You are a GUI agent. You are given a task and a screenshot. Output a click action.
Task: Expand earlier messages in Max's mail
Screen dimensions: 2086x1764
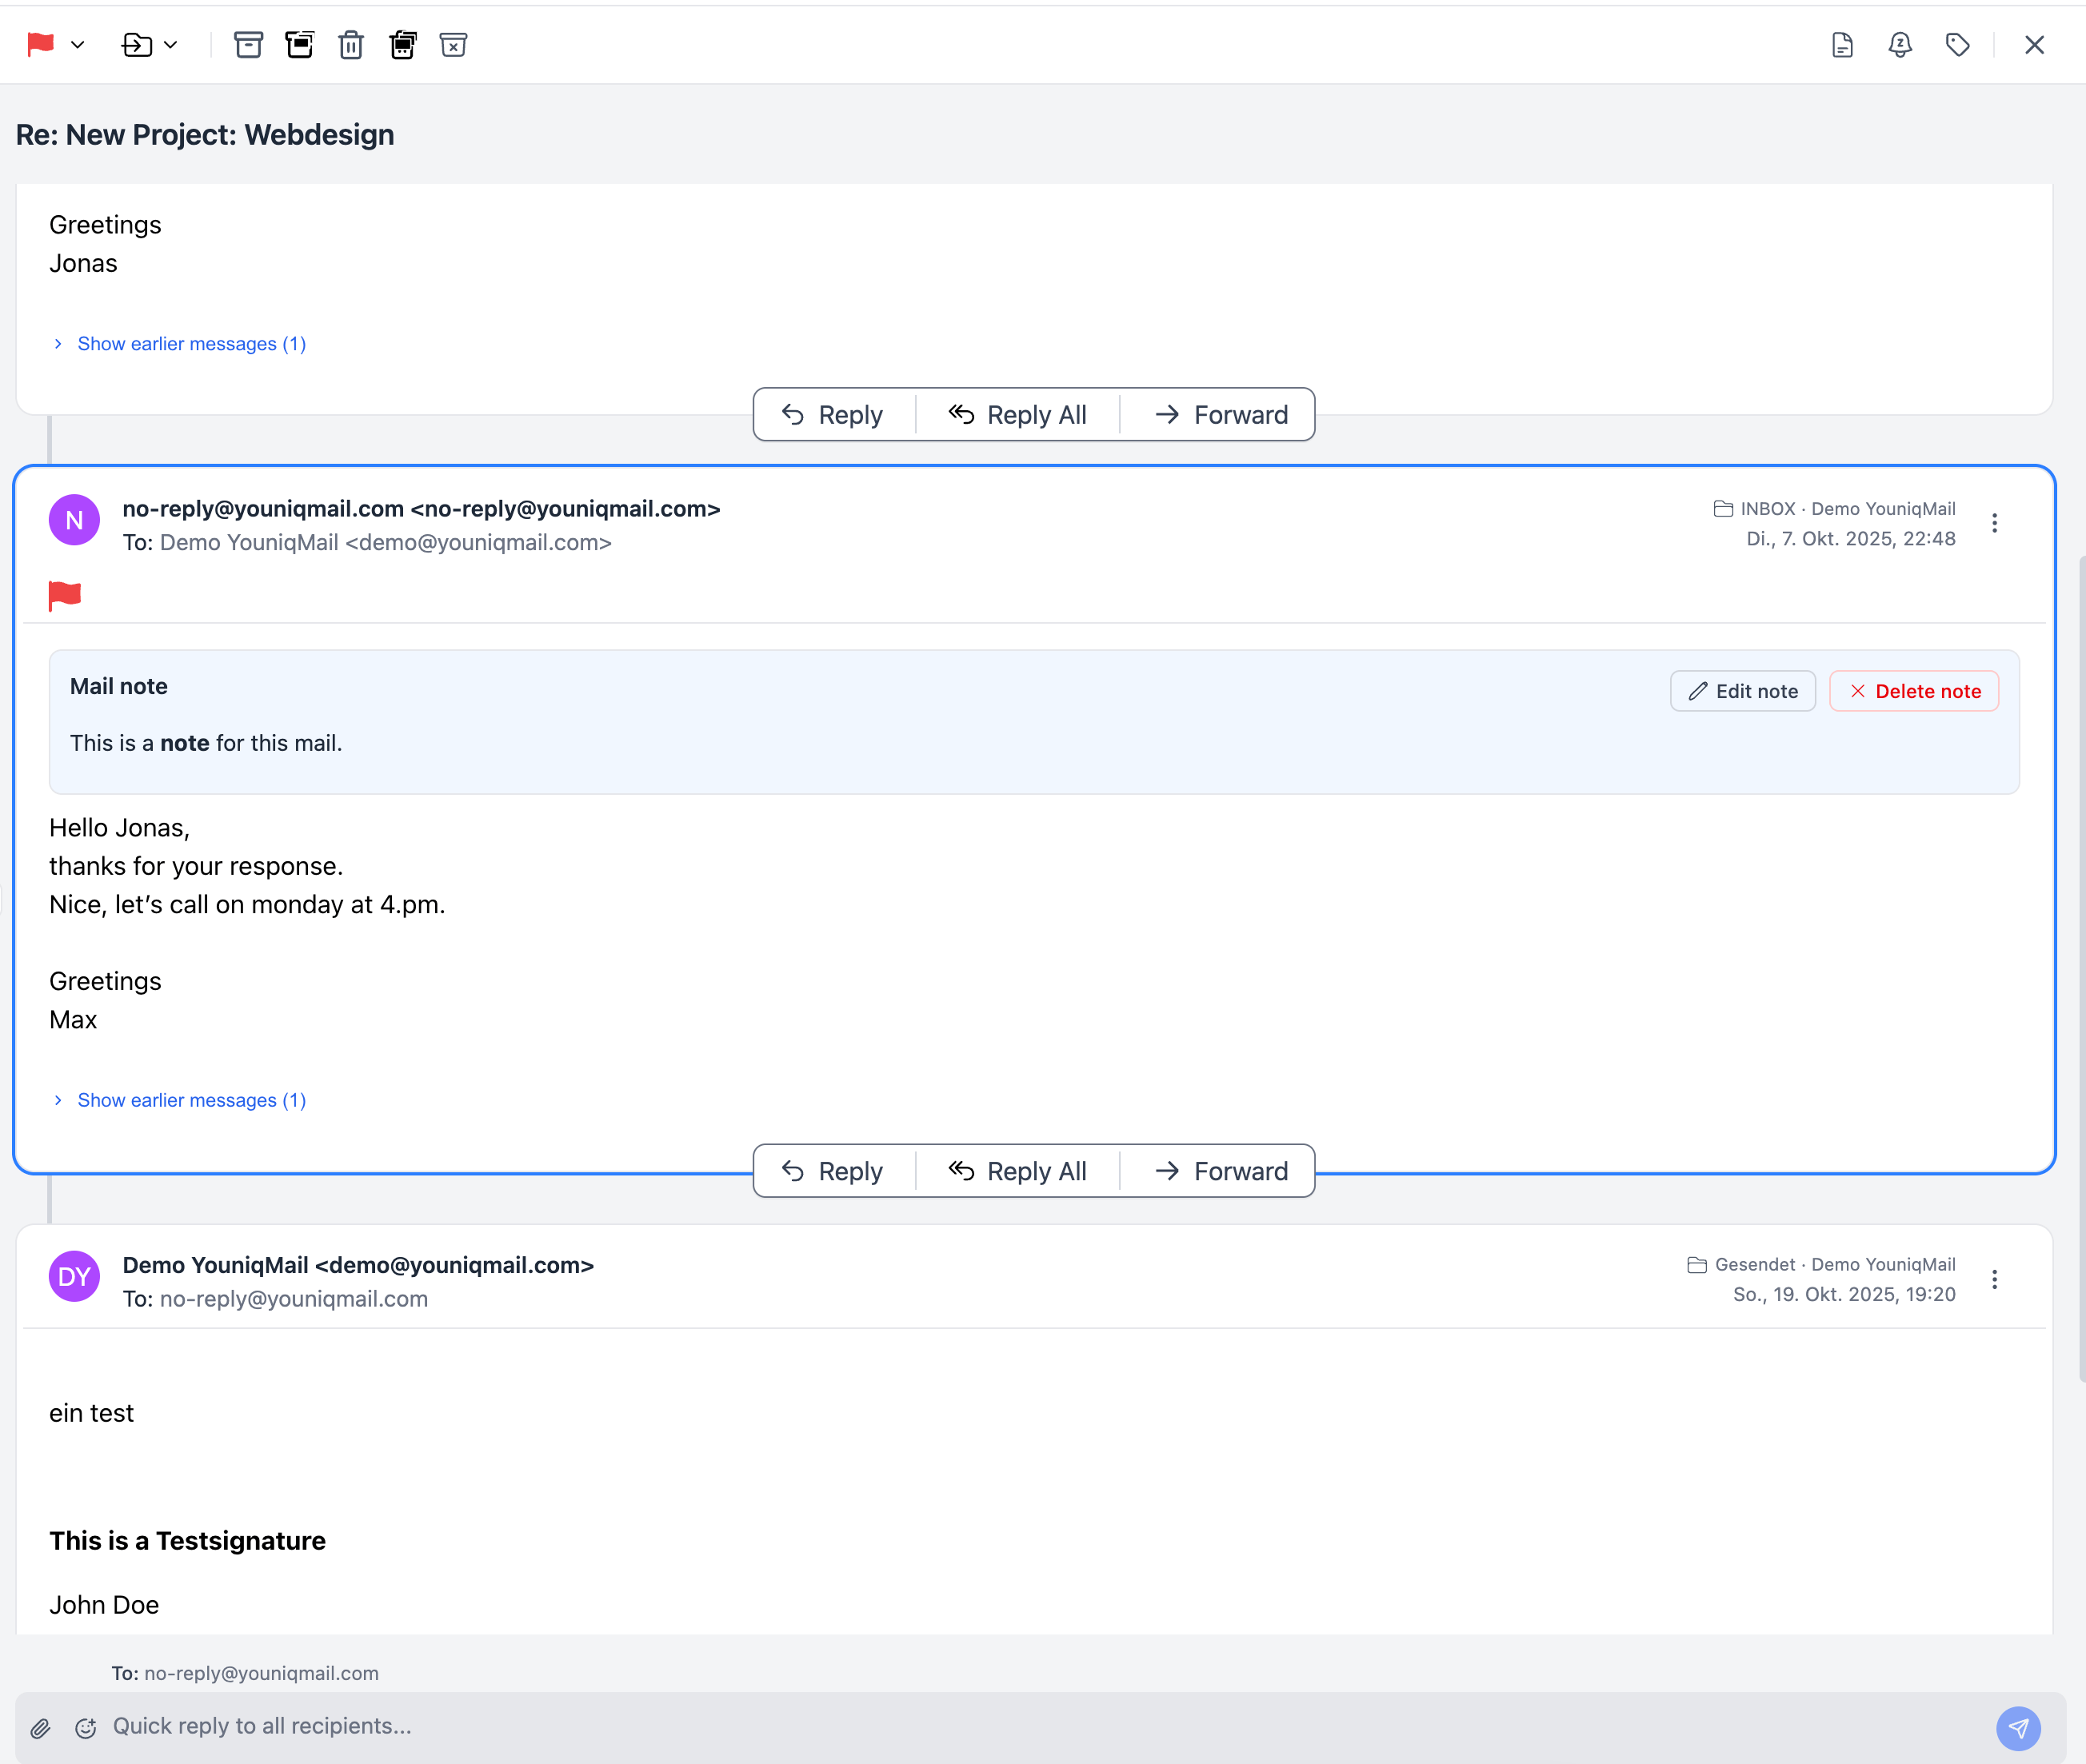[191, 1100]
